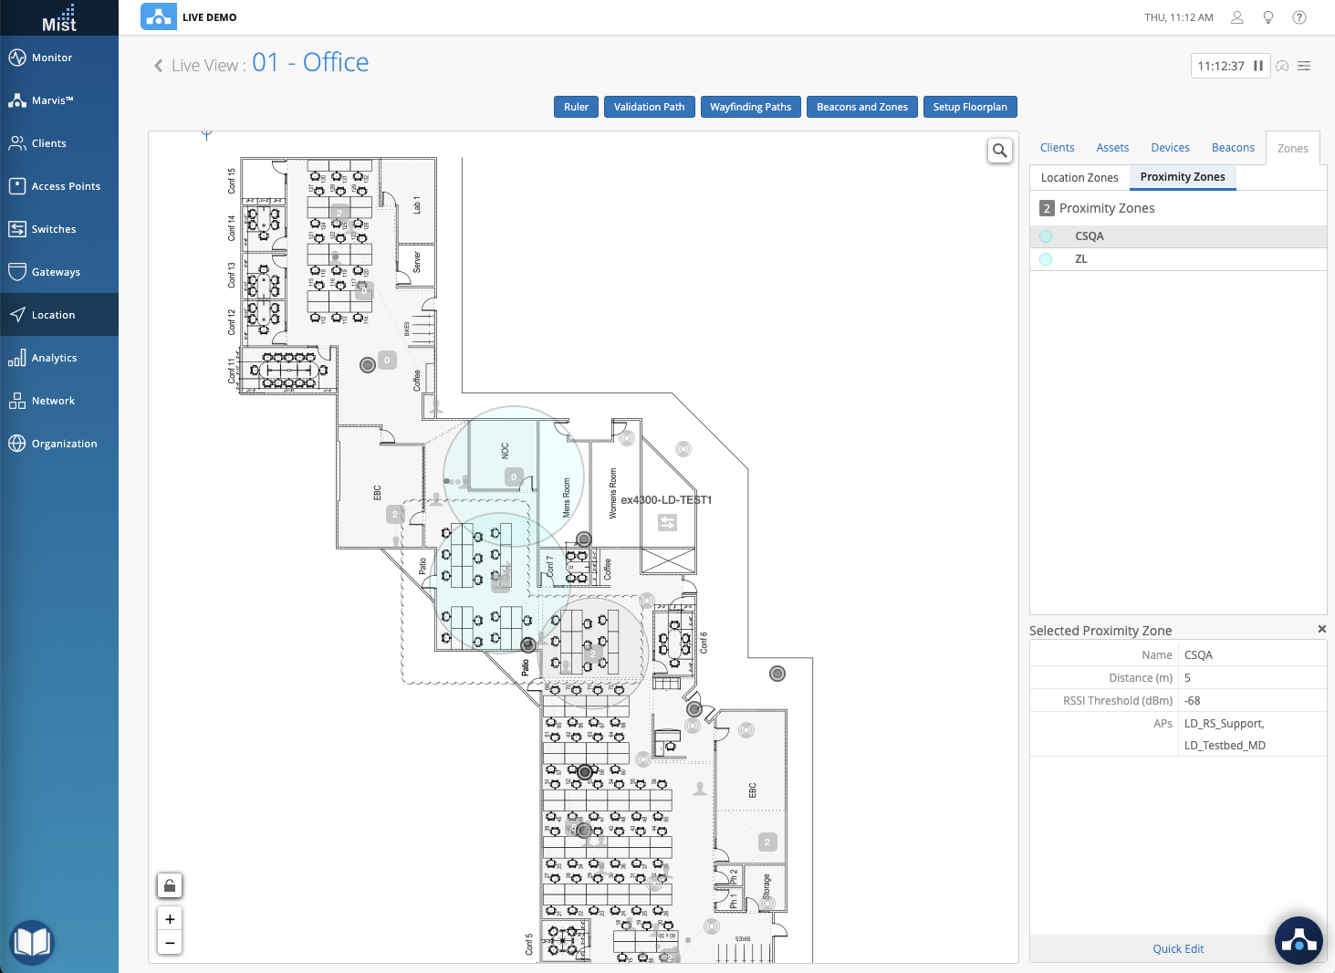Click the Quick Edit link
Viewport: 1335px width, 973px height.
[1178, 949]
